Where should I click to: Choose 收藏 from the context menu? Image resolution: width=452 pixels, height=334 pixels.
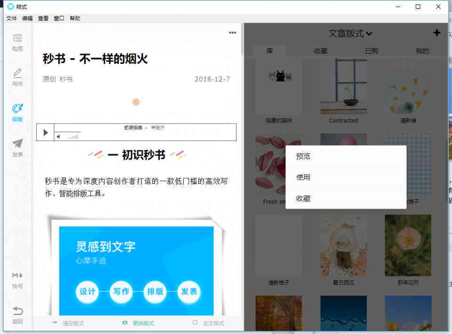tap(346, 199)
